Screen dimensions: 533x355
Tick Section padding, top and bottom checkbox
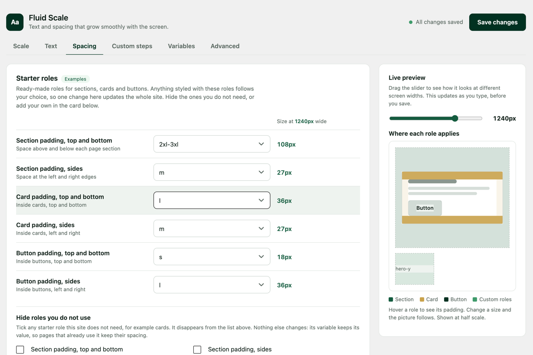(20, 350)
